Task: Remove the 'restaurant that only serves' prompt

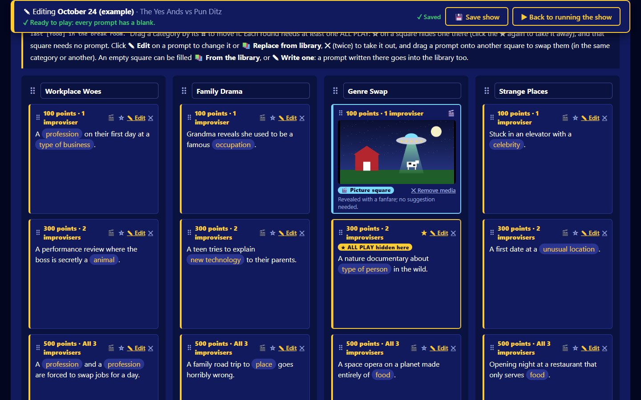Action: coord(604,348)
